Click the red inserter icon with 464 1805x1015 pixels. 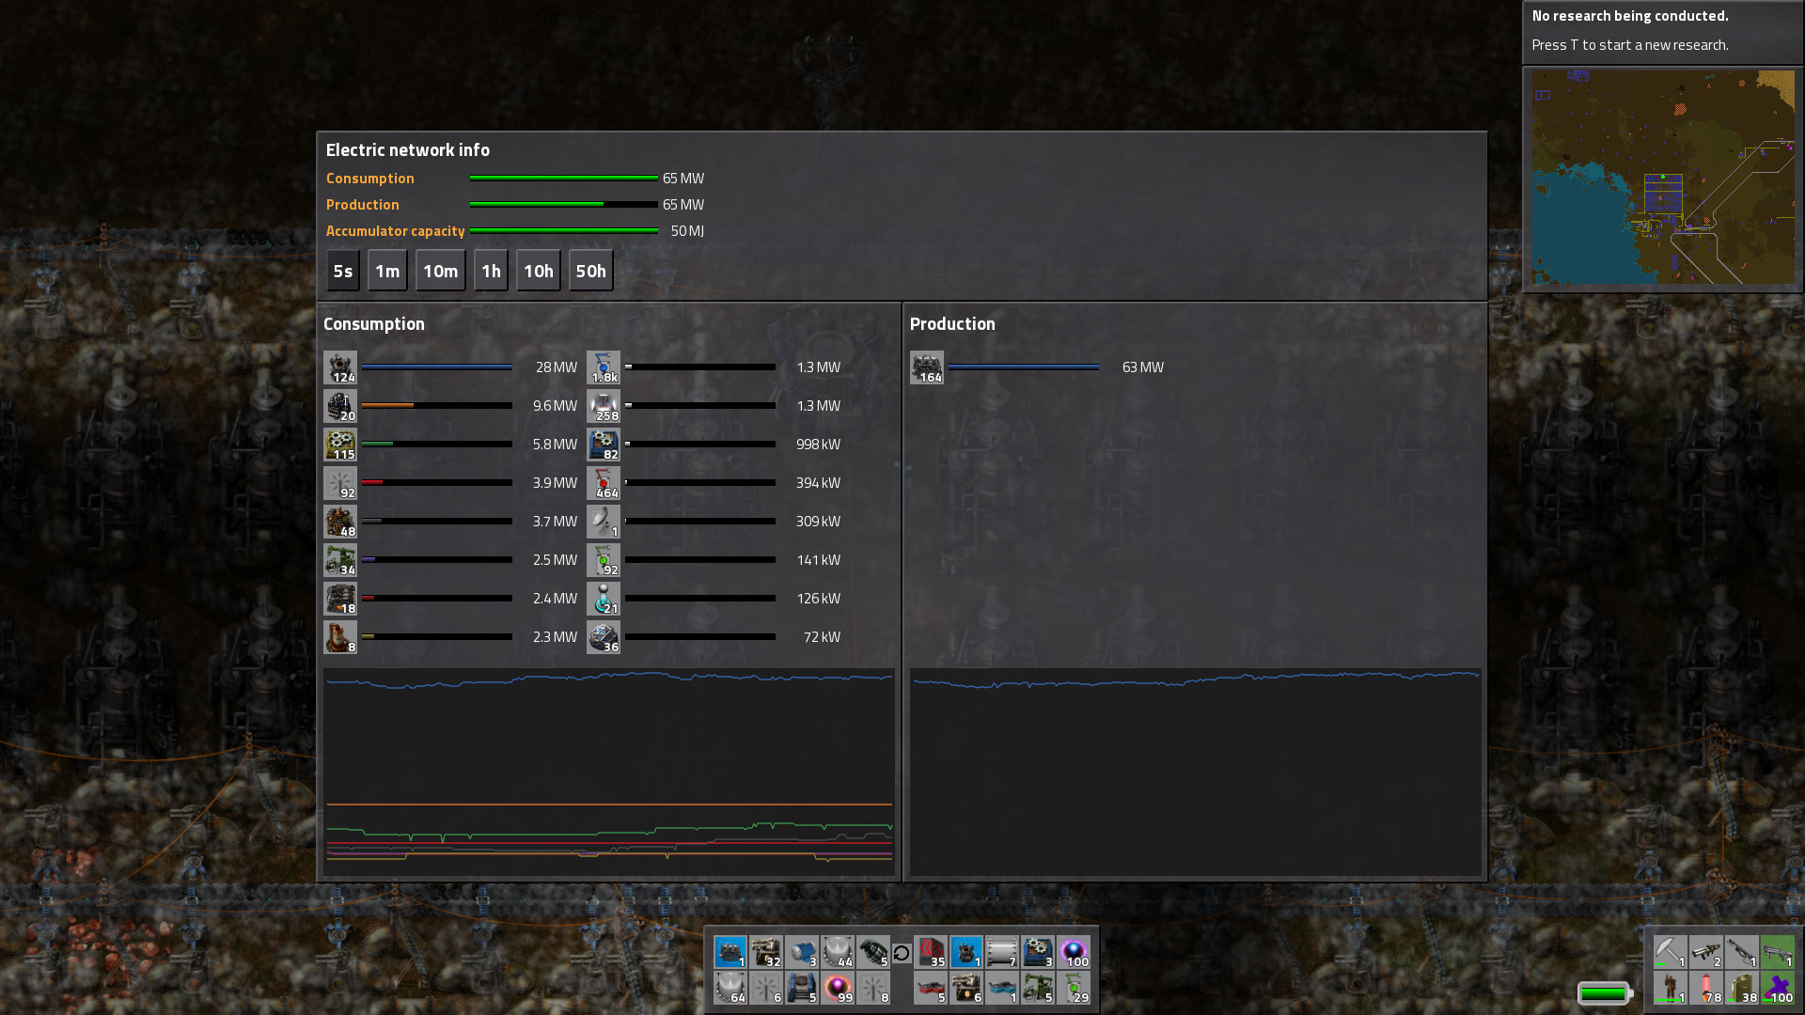point(604,483)
